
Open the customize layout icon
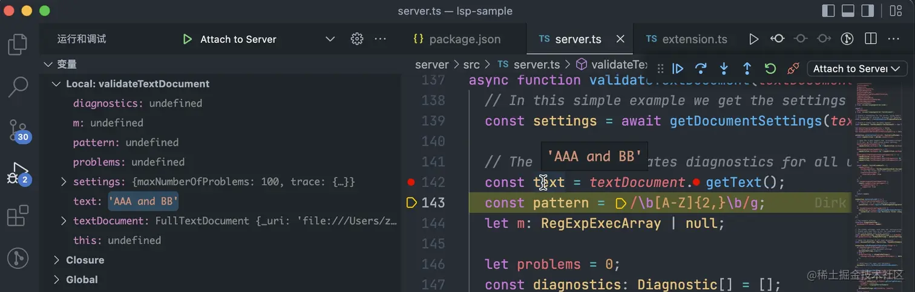895,11
